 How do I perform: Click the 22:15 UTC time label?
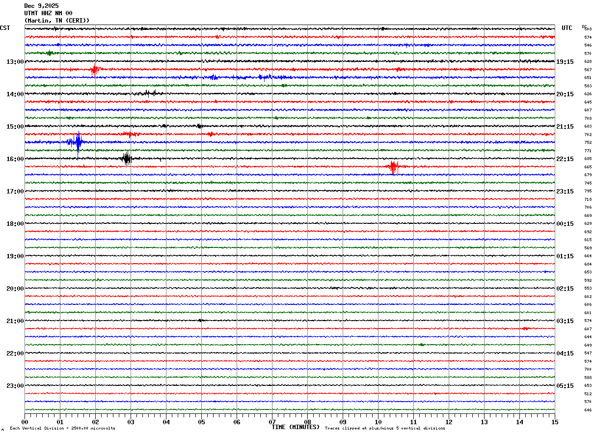pos(565,159)
